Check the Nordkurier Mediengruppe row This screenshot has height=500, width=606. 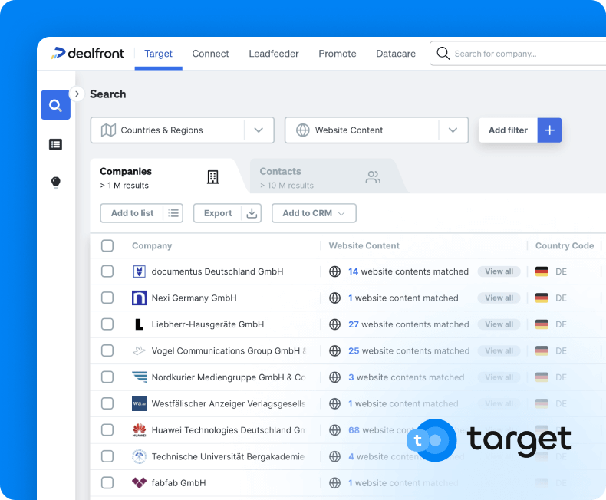pyautogui.click(x=107, y=377)
